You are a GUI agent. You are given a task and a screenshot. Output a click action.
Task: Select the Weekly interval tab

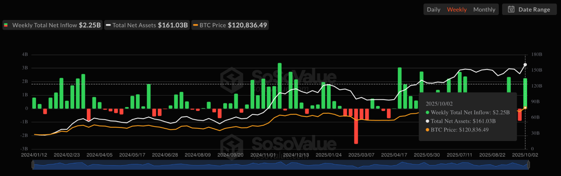[x=457, y=9]
